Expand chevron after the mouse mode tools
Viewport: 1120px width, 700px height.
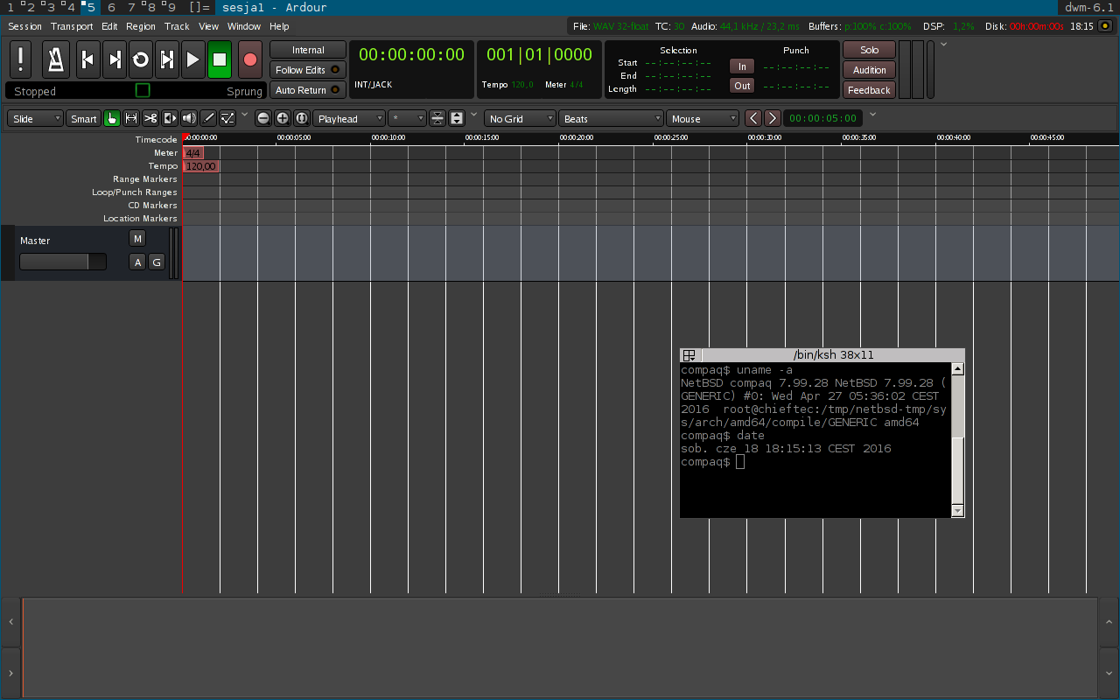(244, 115)
